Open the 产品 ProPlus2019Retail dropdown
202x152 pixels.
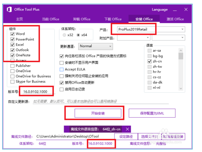coord(151,29)
